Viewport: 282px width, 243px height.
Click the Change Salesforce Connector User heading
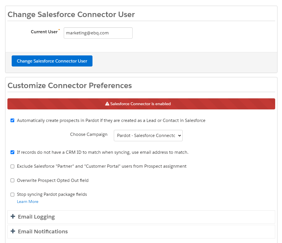(71, 14)
